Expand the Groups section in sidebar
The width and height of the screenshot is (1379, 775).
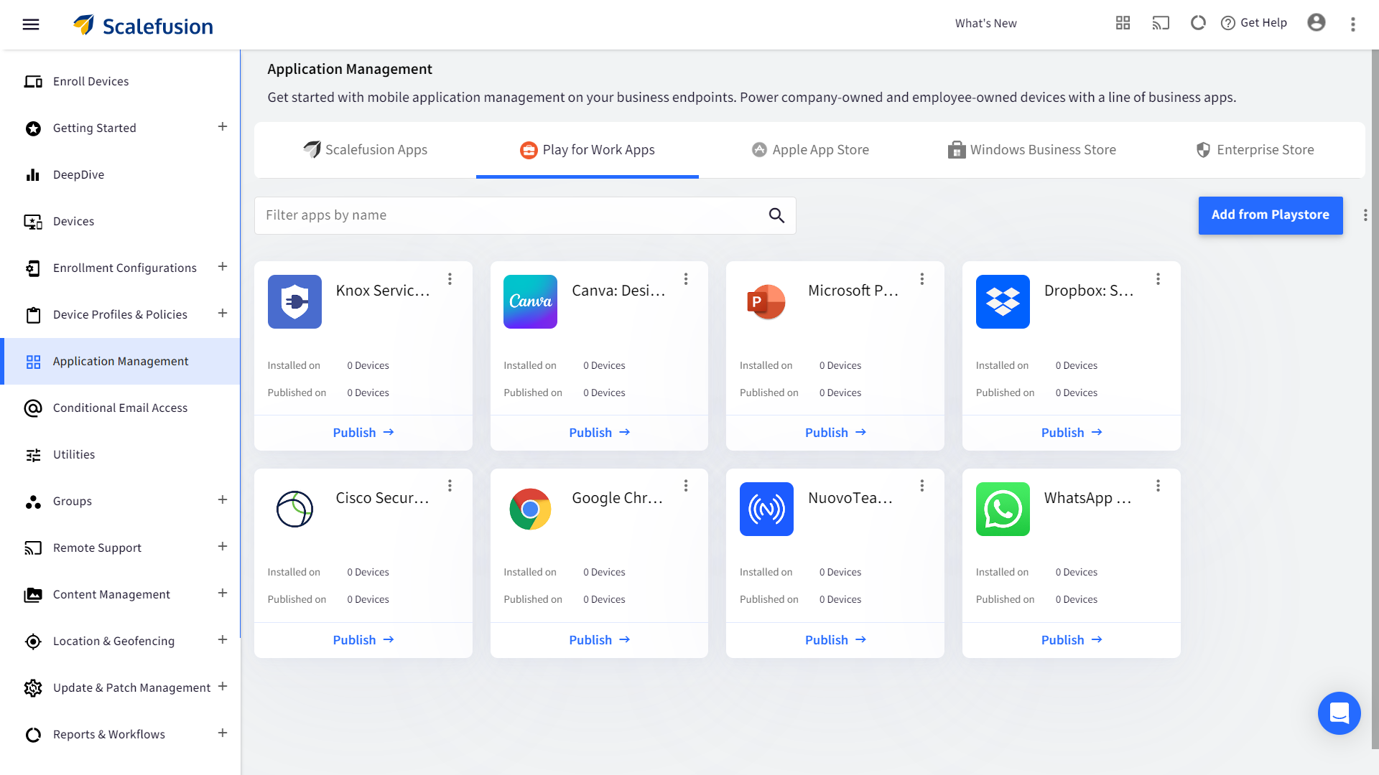click(x=223, y=500)
